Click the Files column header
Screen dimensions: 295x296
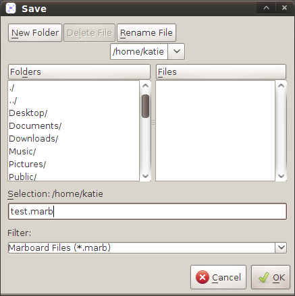(x=221, y=71)
